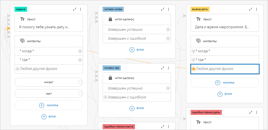Screen dimensions: 268x130
Task: Open three-dot menu of 'задача' block
Action: point(80,9)
